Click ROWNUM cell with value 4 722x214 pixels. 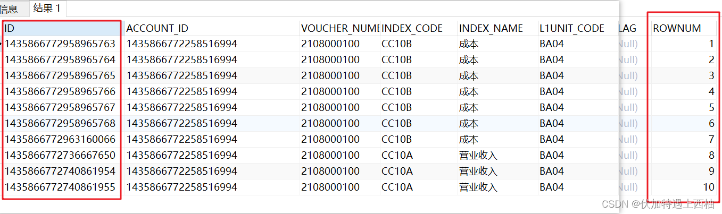(x=685, y=92)
